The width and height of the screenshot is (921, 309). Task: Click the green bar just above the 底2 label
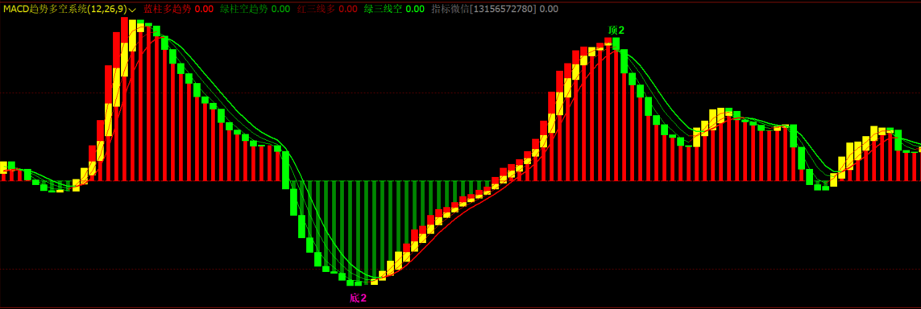tap(359, 282)
